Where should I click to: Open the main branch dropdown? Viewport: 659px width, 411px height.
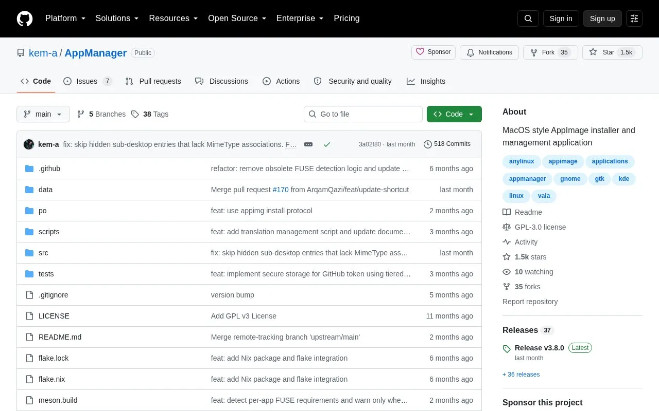(x=43, y=114)
